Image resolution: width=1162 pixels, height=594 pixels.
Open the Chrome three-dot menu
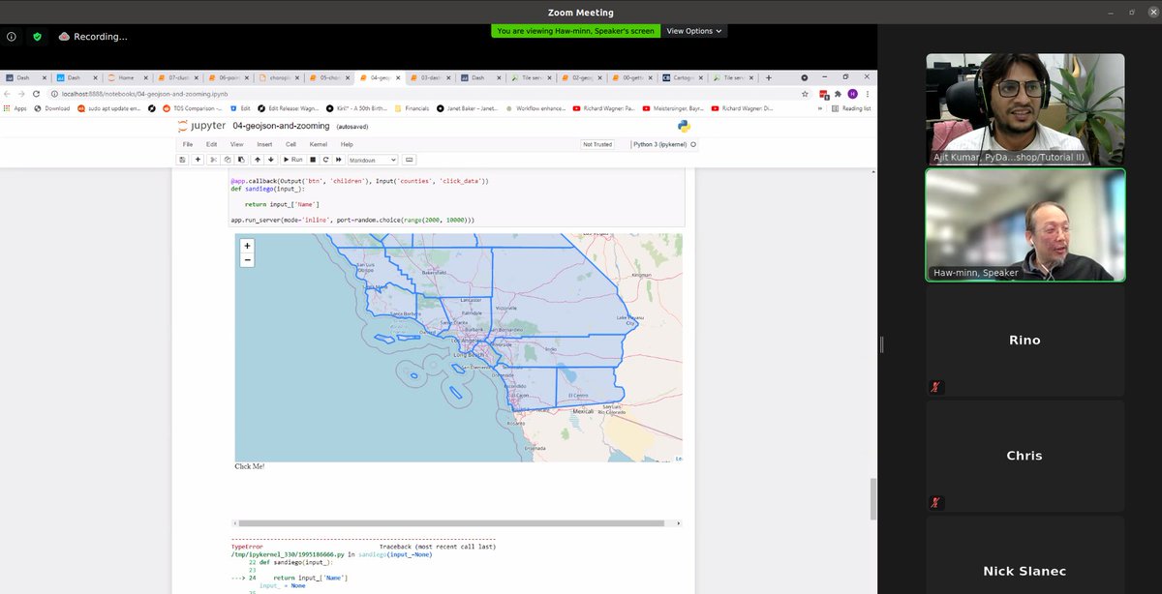868,94
